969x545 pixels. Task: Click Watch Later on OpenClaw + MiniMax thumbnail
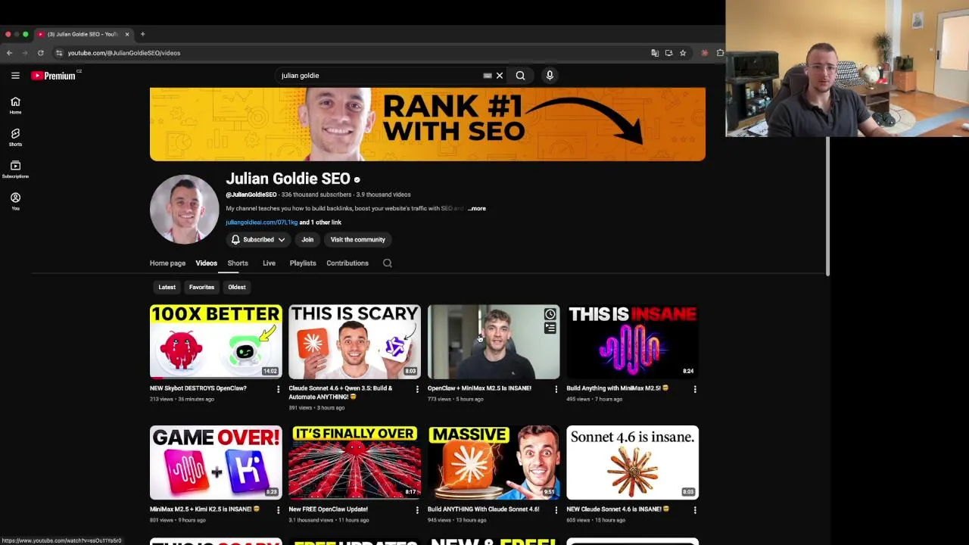tap(550, 314)
